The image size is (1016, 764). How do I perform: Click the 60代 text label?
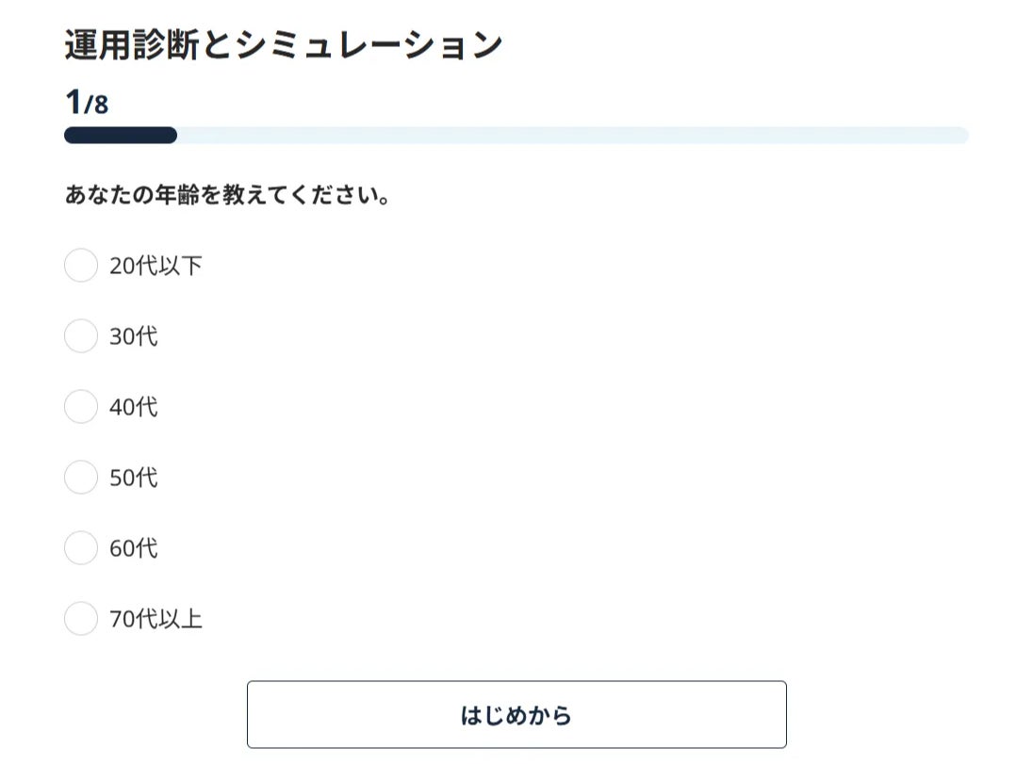(x=134, y=547)
